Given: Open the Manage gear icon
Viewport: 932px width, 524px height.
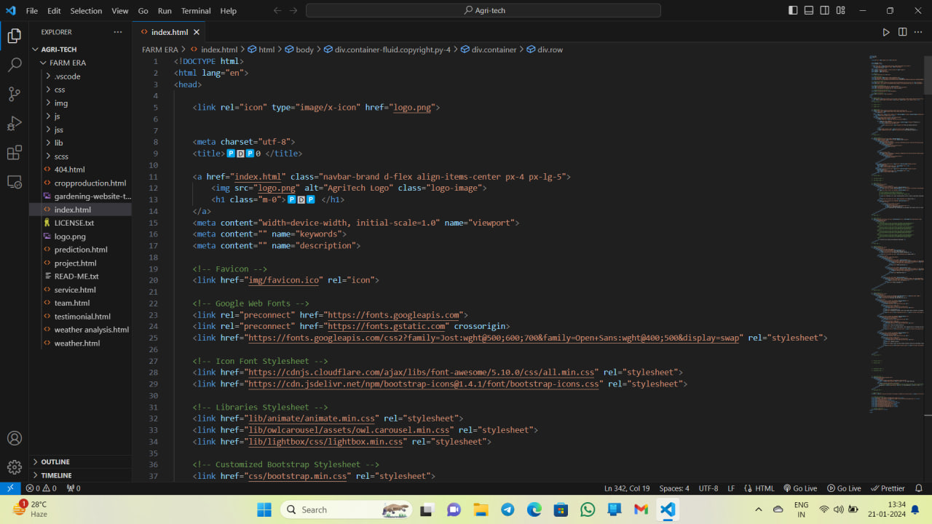Looking at the screenshot, I should coord(14,467).
